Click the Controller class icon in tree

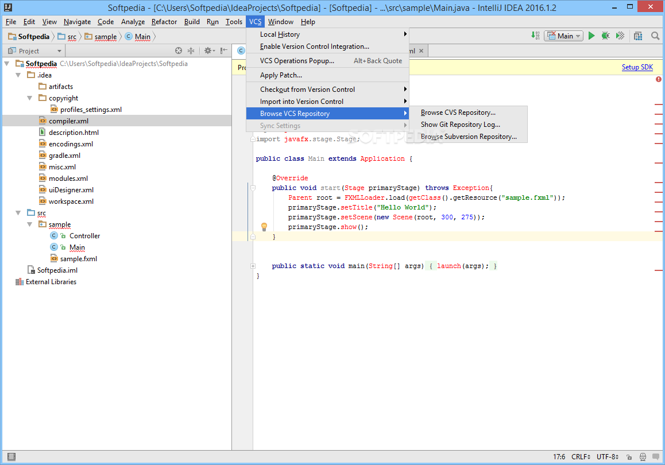click(54, 236)
